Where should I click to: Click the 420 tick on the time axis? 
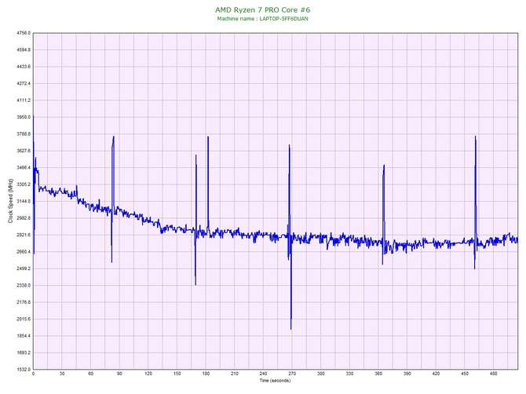[x=436, y=374]
